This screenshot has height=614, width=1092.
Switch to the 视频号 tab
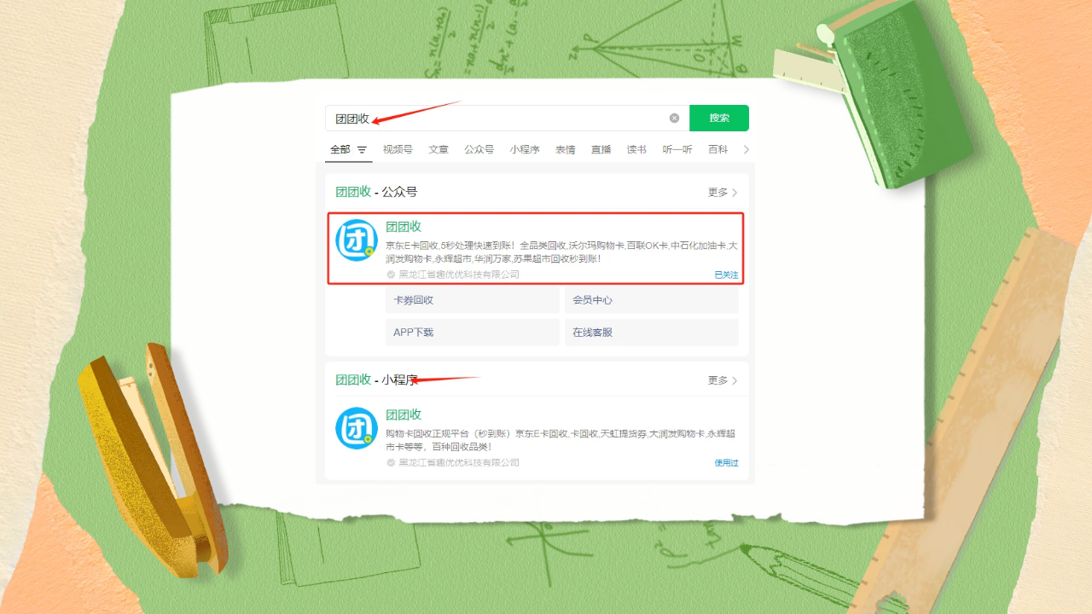[398, 149]
